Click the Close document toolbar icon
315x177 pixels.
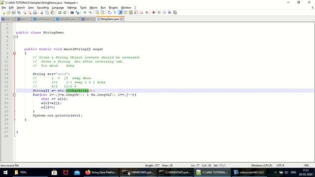pos(24,12)
